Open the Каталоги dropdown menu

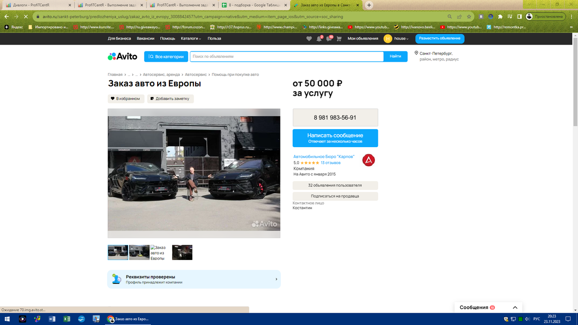189,38
